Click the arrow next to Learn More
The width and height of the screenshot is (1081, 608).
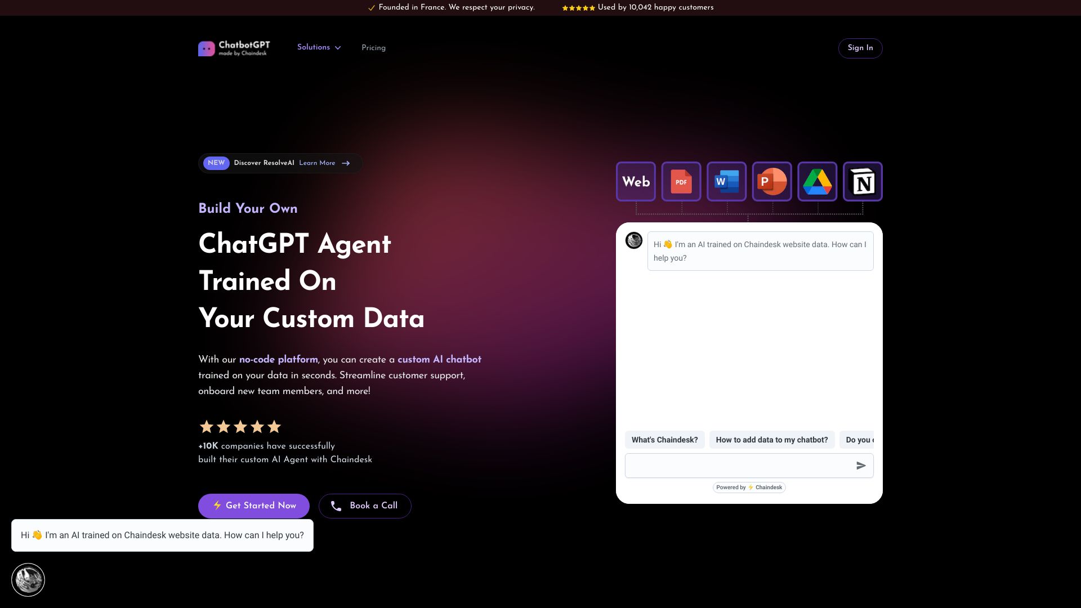tap(346, 163)
